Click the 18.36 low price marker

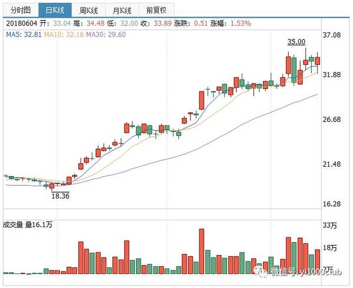pyautogui.click(x=61, y=196)
